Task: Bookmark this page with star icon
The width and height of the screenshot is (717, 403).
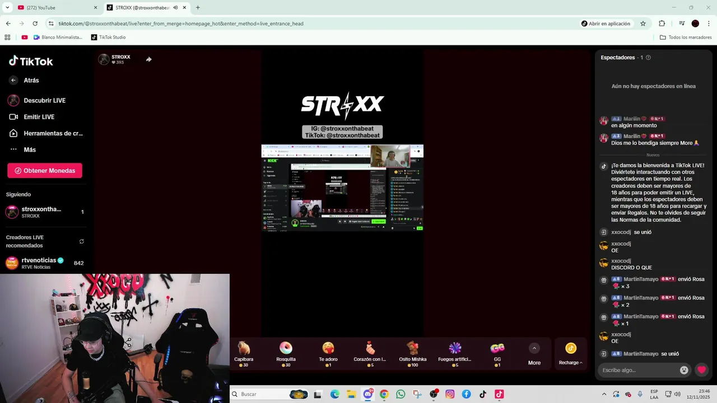Action: (x=643, y=24)
